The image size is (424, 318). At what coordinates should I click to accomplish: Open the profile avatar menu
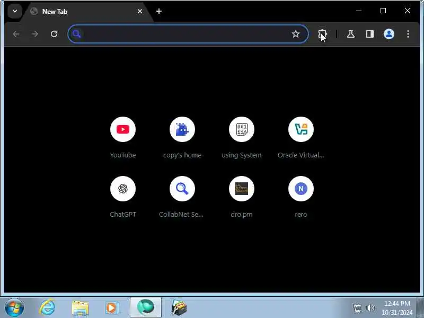click(x=389, y=34)
